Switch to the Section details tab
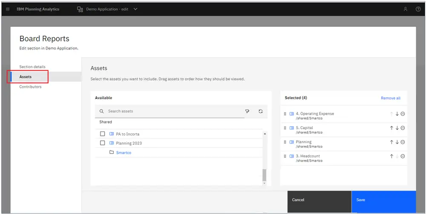 pos(32,67)
